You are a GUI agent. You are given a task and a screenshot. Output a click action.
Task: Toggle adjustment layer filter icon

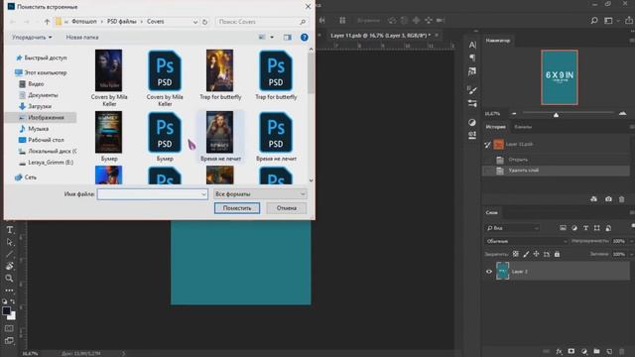574,228
